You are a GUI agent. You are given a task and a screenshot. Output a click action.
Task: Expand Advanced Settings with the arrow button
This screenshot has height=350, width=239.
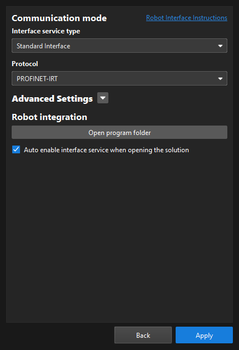pos(103,98)
